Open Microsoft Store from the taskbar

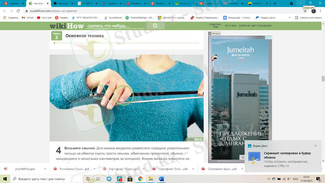point(130,179)
